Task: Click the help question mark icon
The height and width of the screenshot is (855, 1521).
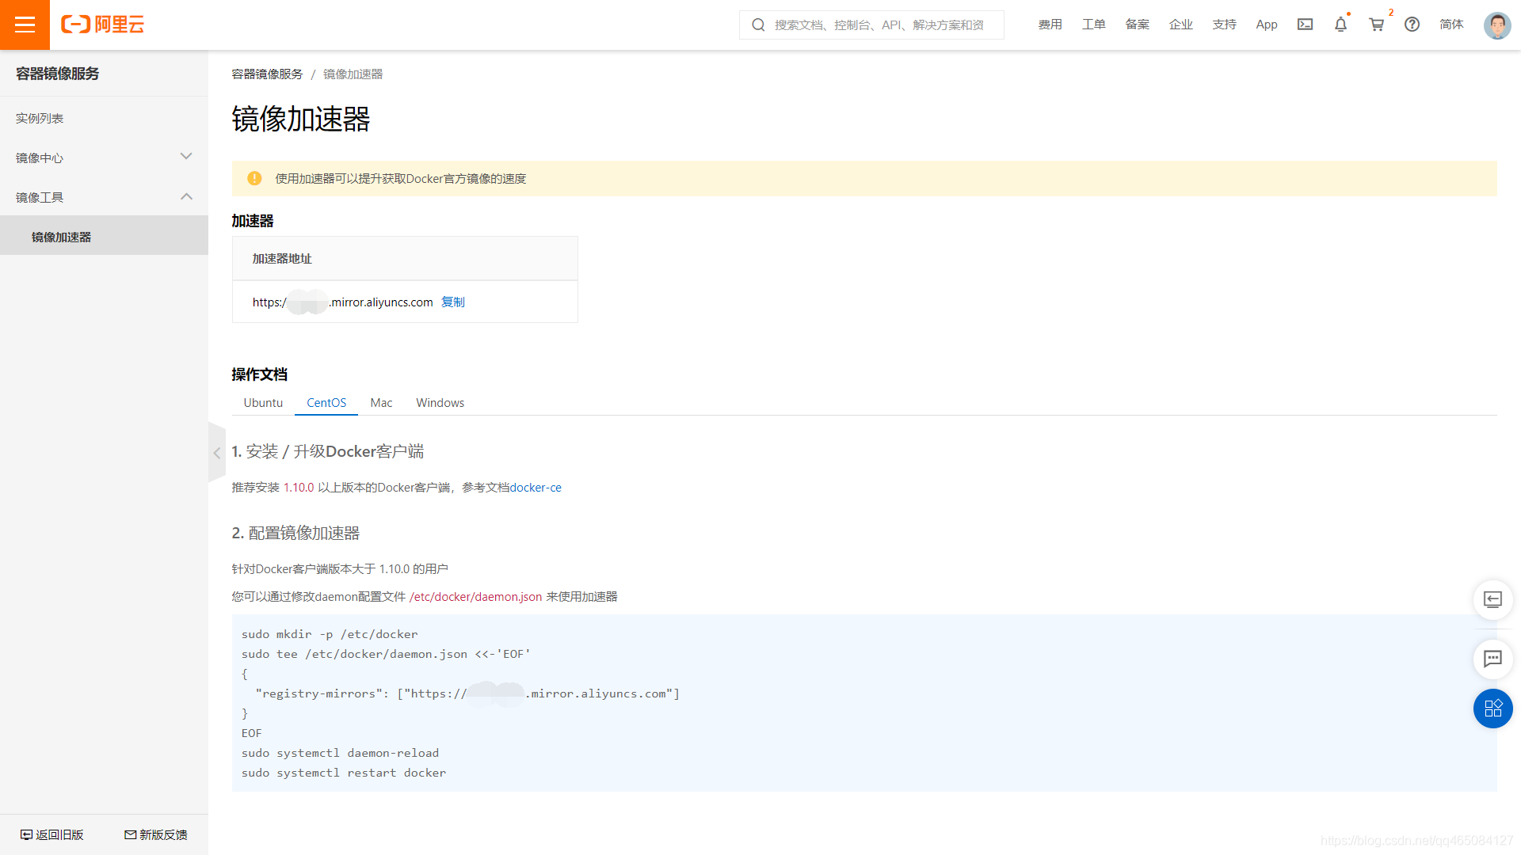Action: [1412, 25]
